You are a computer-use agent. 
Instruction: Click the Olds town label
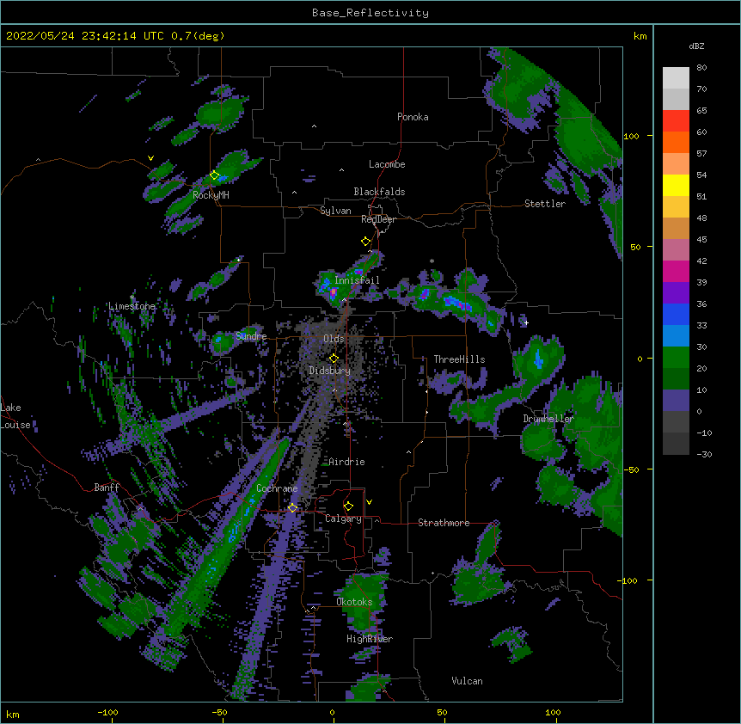click(x=334, y=339)
